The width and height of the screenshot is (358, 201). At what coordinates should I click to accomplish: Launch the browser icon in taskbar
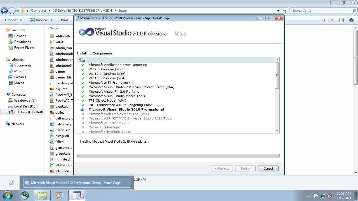25,195
